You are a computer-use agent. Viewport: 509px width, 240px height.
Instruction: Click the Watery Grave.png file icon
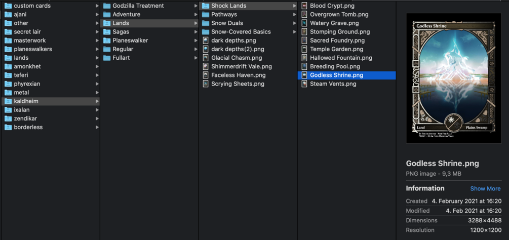304,23
